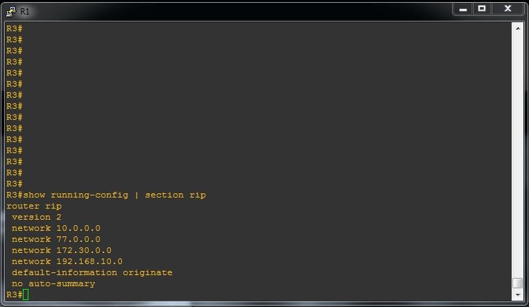
Task: Click the 'show running-config | section rip' command
Action: (x=114, y=195)
